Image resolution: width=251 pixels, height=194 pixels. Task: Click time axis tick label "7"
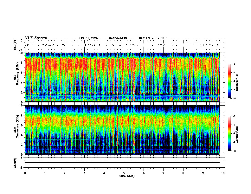point(164,173)
